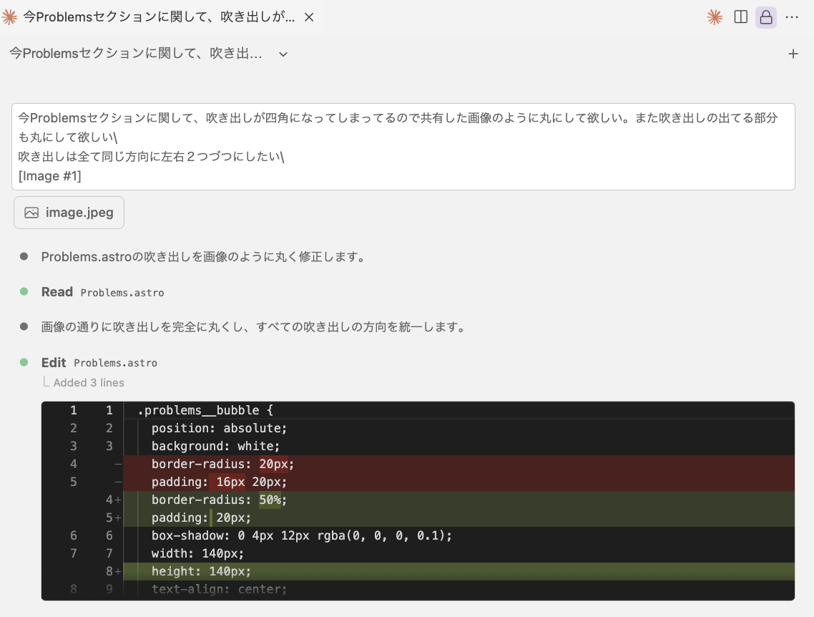
Task: Click the orange Claude asterisk on the tab
Action: coord(10,16)
